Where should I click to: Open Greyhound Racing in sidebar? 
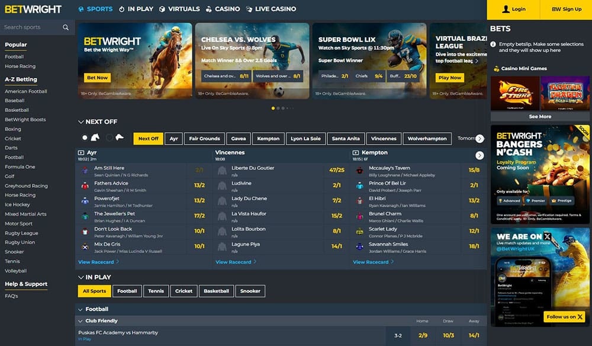[26, 186]
